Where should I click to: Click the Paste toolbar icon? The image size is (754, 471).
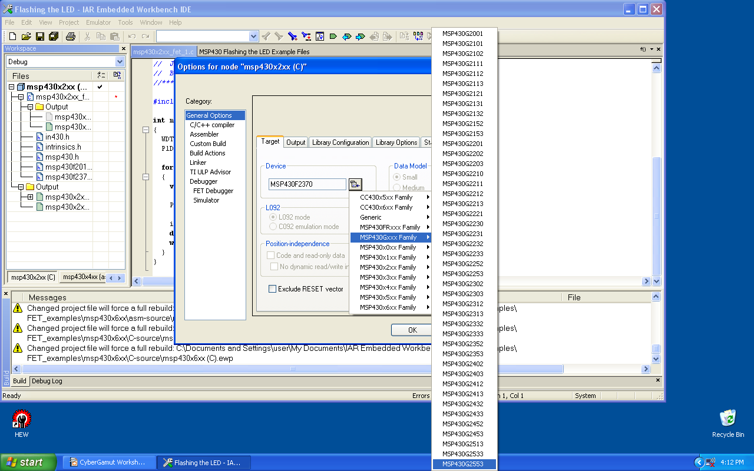point(115,37)
